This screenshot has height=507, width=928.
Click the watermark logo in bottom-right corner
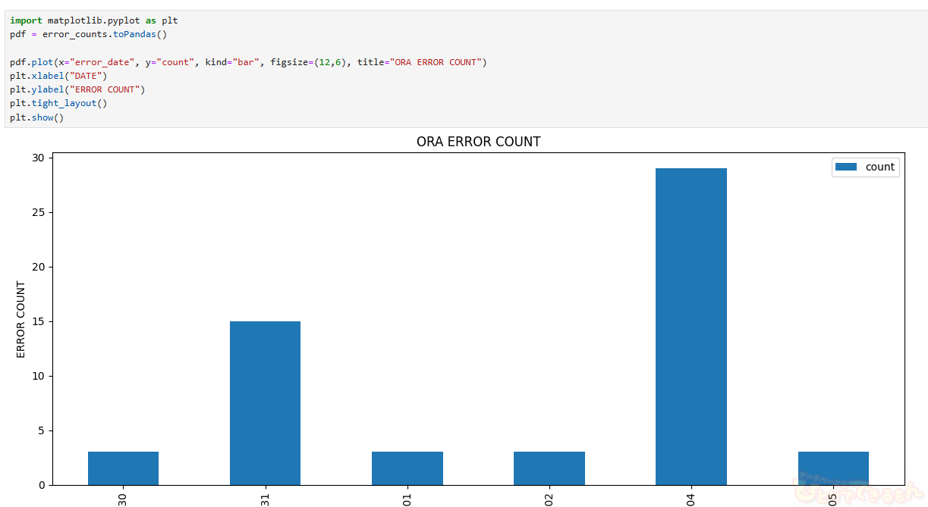tap(857, 488)
